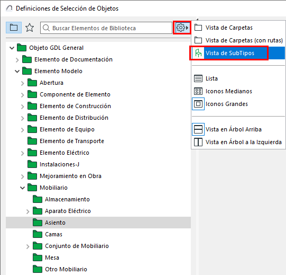This screenshot has height=275, width=286.
Task: Expand Componente de Elemento folder
Action: (x=22, y=95)
